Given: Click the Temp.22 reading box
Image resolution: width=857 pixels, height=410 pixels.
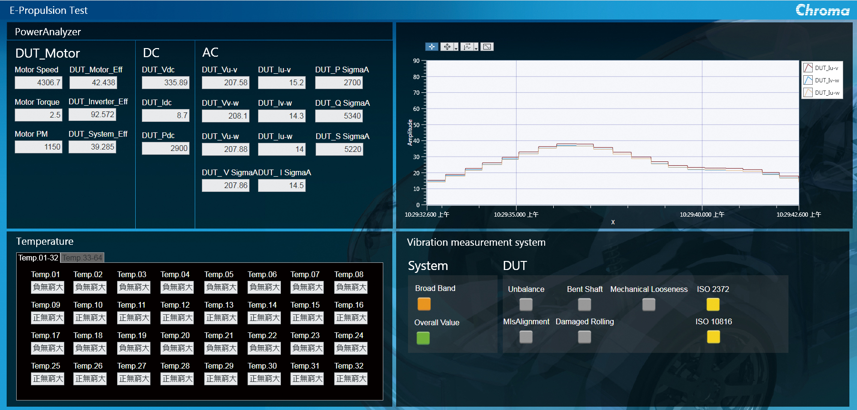Looking at the screenshot, I should (264, 348).
